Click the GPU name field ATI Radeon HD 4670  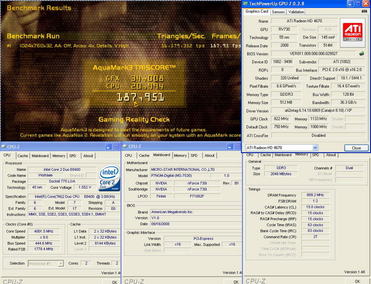tap(304, 21)
